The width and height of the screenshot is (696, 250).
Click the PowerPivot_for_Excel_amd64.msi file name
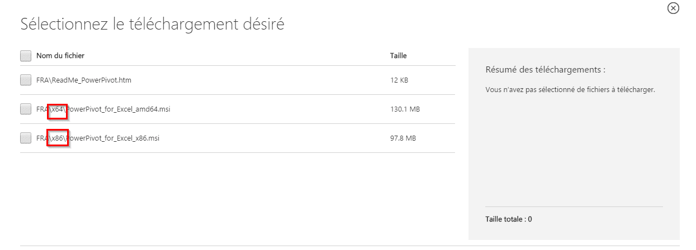119,109
